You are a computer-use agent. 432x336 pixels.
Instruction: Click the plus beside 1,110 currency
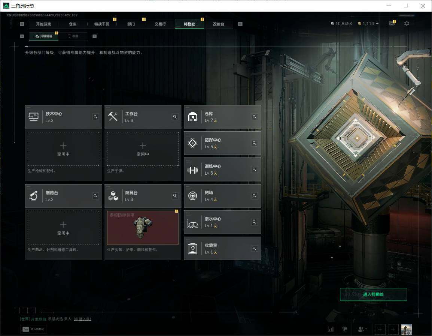(377, 24)
